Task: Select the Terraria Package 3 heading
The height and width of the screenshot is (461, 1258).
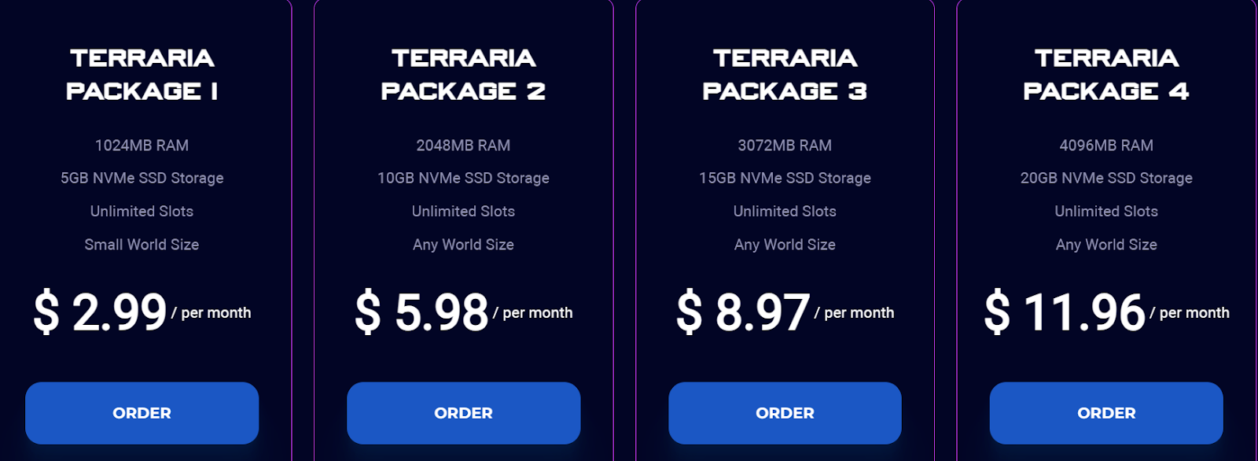Action: click(x=785, y=75)
